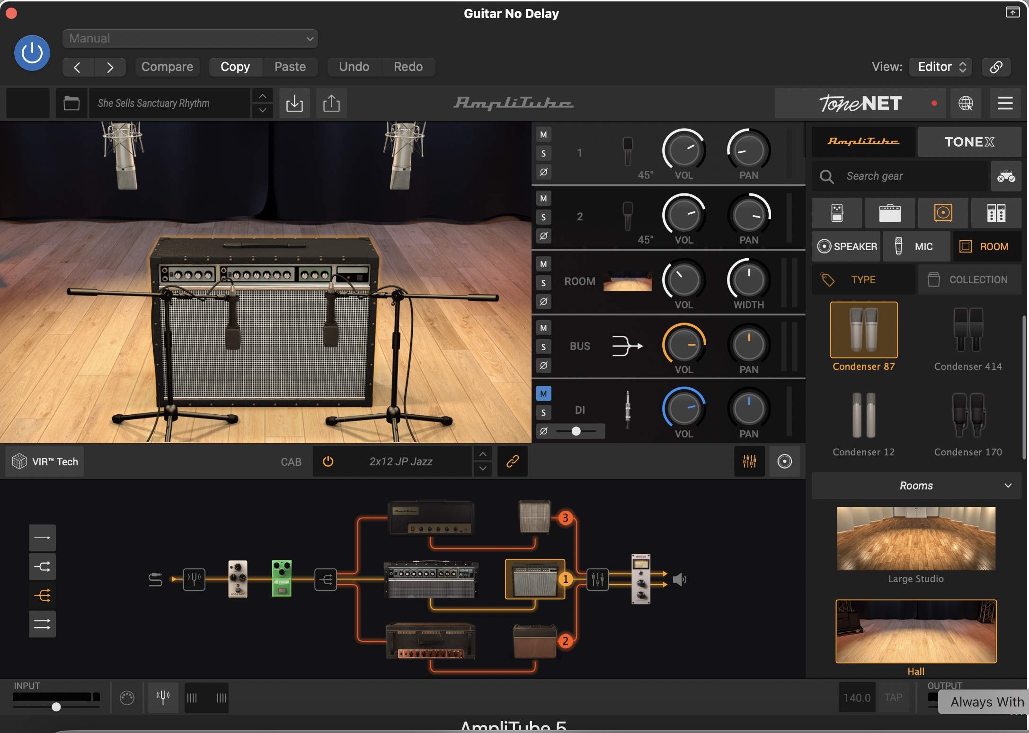The image size is (1029, 733).
Task: Expand the Rooms dropdown
Action: (x=916, y=486)
